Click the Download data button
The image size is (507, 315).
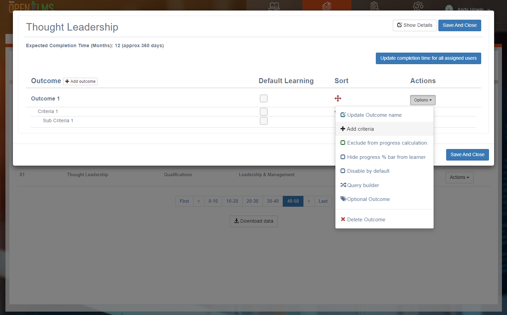253,221
